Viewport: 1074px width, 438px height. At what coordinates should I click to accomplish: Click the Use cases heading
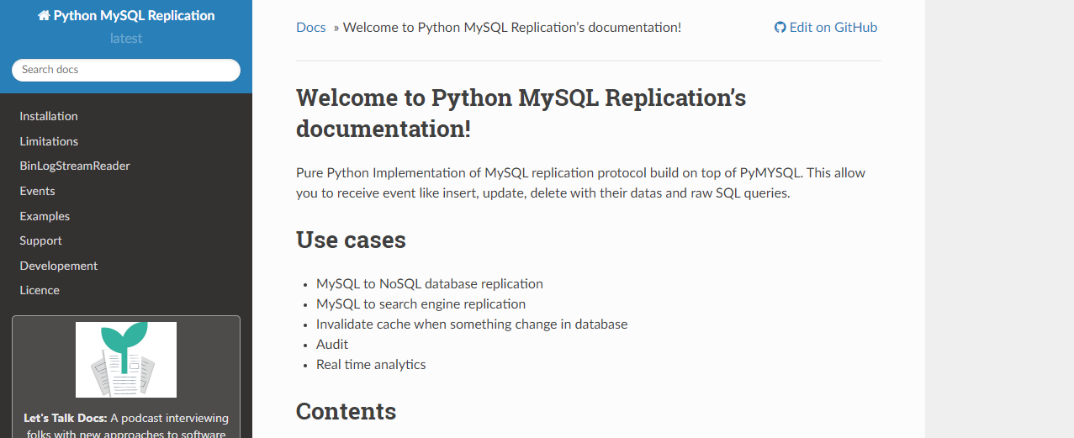pos(351,240)
